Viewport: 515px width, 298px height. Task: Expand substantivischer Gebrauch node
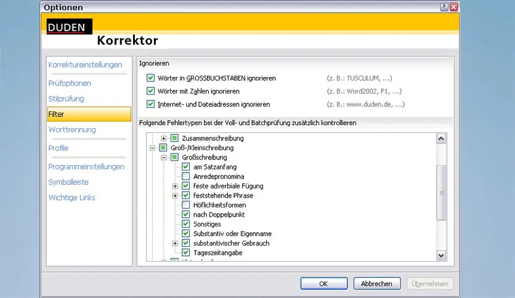pos(175,243)
